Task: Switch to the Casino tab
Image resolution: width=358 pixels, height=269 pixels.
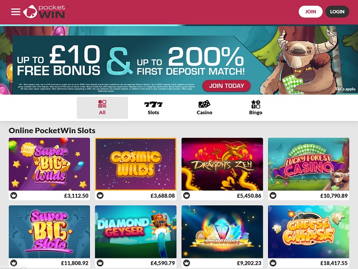Action: (x=204, y=108)
